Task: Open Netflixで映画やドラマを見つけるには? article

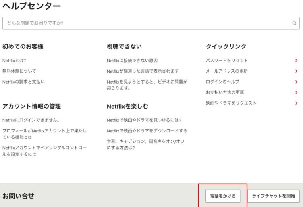Action: [x=144, y=120]
